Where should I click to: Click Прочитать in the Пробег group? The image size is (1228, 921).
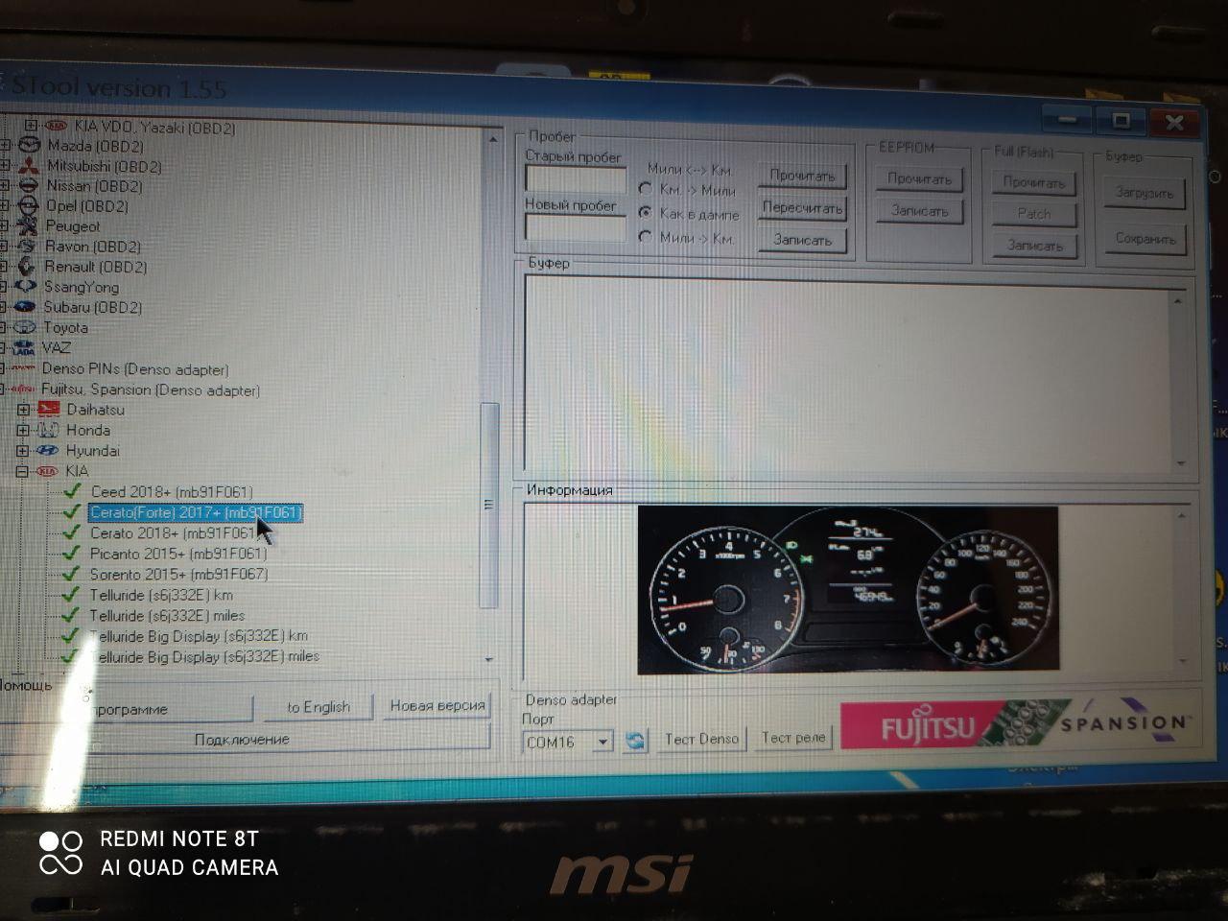pyautogui.click(x=803, y=176)
